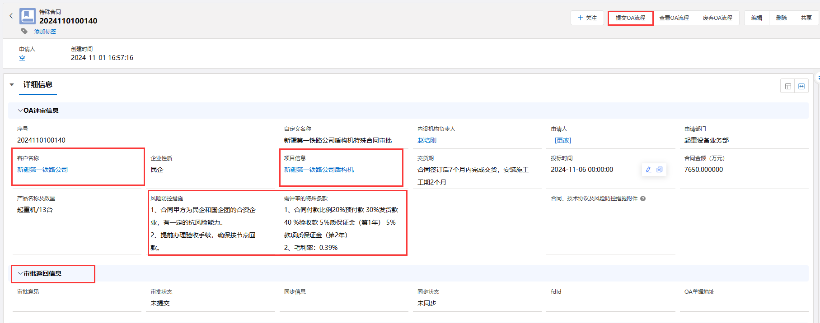Toggle full-width view with the horizontal arrows icon
The width and height of the screenshot is (820, 323).
click(x=801, y=86)
